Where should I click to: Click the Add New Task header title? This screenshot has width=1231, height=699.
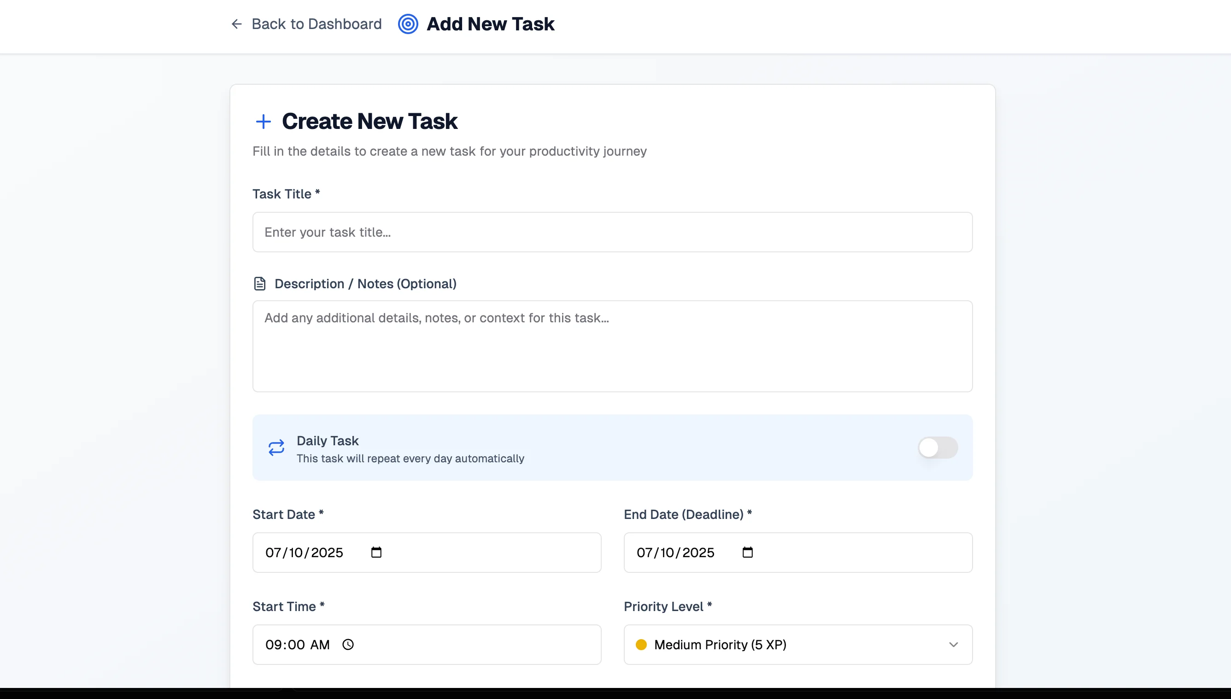point(490,24)
